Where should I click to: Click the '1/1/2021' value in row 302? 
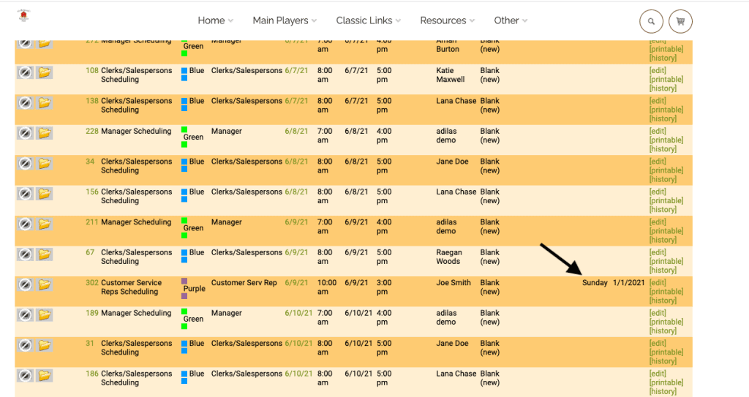(628, 283)
